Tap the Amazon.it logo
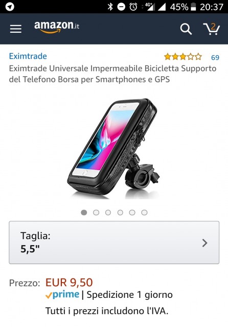 point(57,27)
